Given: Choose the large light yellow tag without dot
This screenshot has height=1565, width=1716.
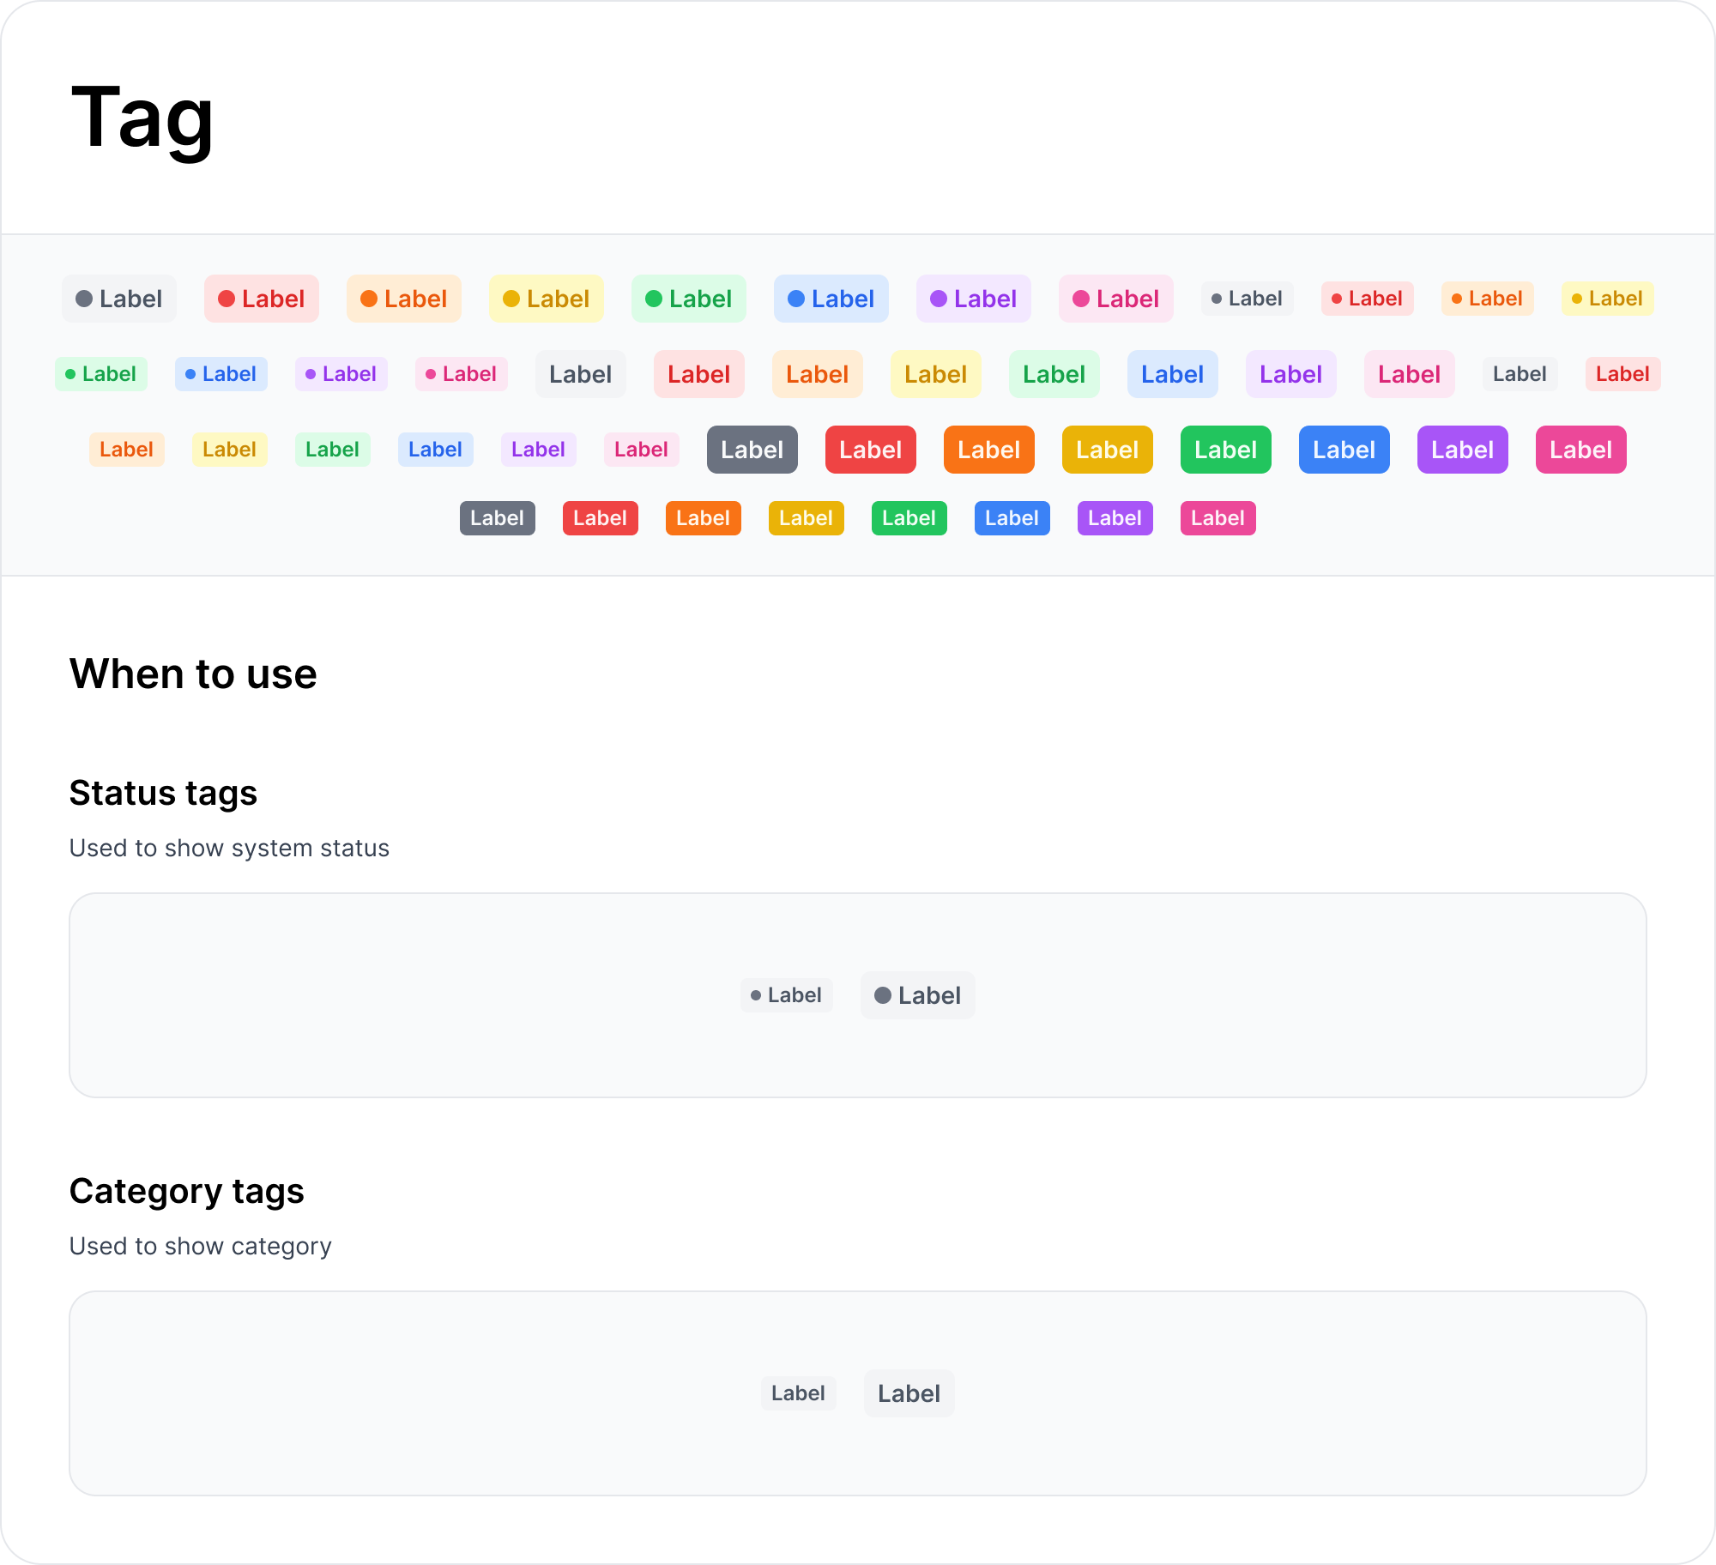Looking at the screenshot, I should (936, 374).
